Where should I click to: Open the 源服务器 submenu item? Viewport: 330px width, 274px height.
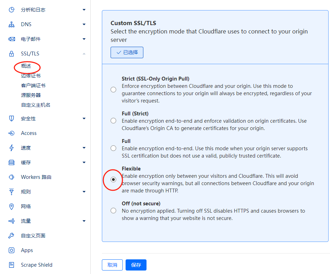(x=31, y=95)
